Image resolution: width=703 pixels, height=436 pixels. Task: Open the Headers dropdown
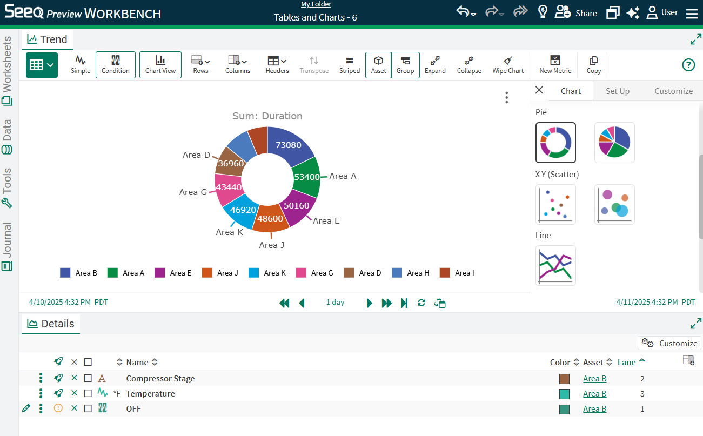277,64
